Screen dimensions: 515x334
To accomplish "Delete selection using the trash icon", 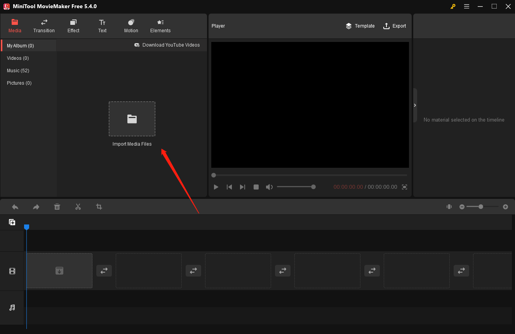I will click(x=57, y=207).
